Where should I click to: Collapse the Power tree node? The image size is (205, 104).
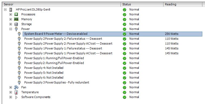tap(11, 29)
